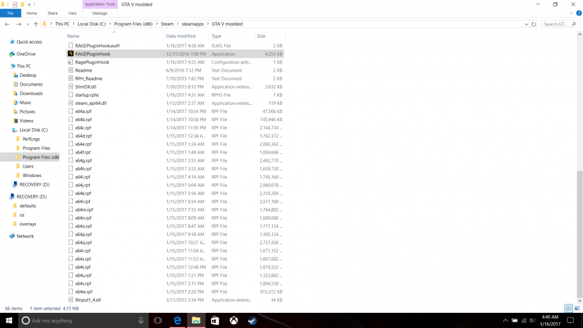Click the Properties quick access toolbar checkmark icon

pos(15,5)
